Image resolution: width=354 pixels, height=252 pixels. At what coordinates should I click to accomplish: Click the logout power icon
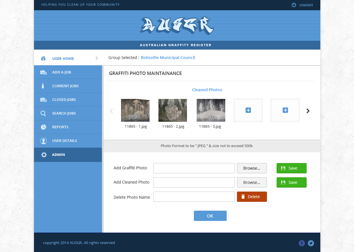point(294,5)
